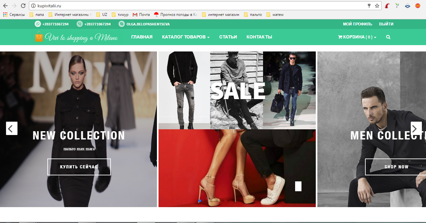Open the hummingbird extension icon
The image size is (426, 223).
397,6
